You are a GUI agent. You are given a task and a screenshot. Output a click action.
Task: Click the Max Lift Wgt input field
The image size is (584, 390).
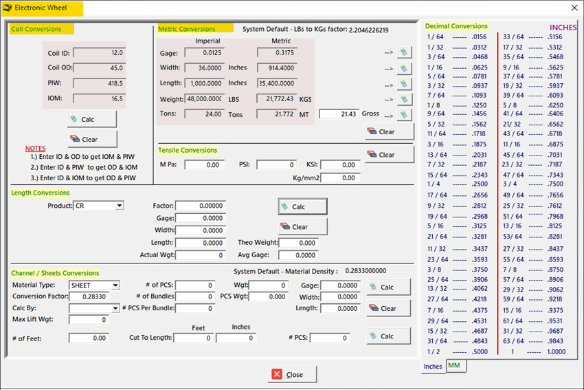pos(89,320)
